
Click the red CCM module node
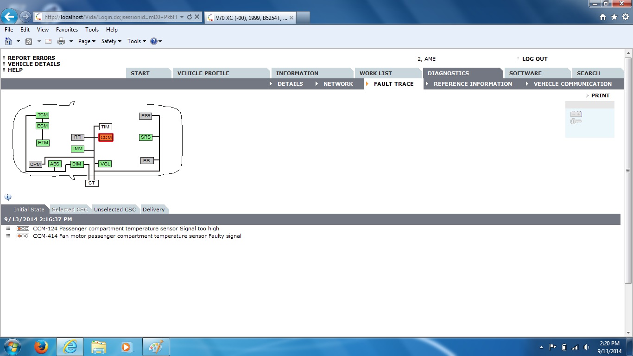pyautogui.click(x=106, y=138)
